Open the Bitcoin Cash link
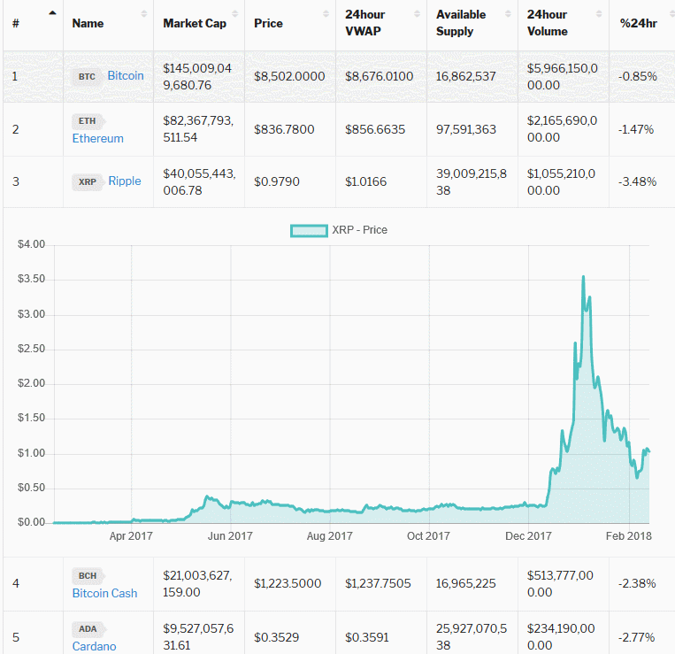This screenshot has height=654, width=675. [x=105, y=593]
